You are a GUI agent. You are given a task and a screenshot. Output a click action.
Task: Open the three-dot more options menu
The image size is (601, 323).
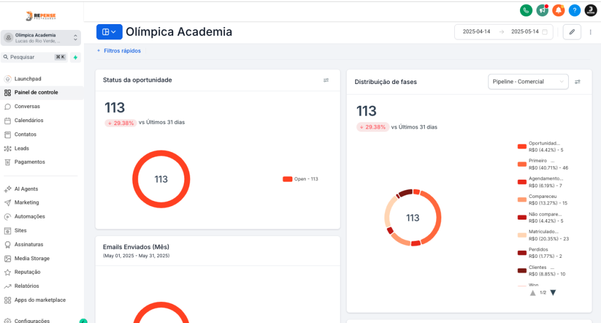coord(590,32)
